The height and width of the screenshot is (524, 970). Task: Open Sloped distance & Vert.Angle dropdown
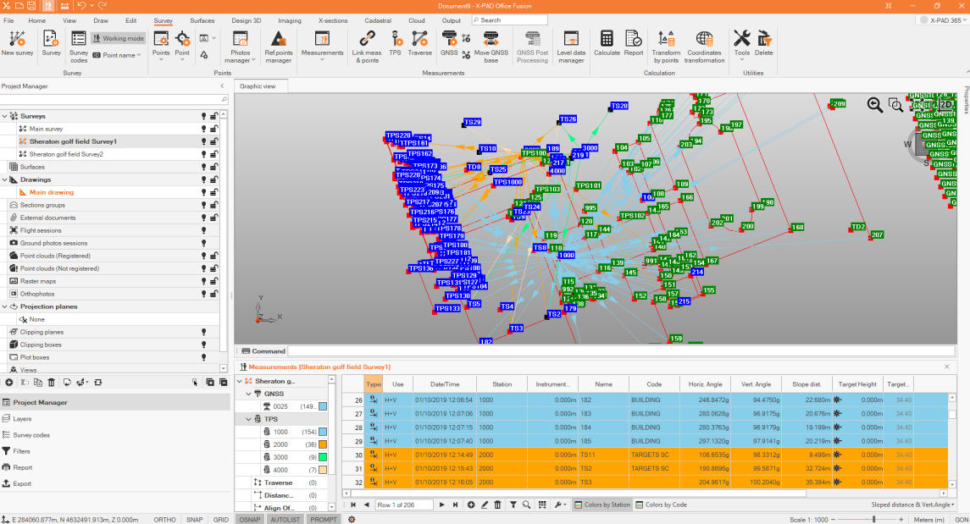(912, 505)
